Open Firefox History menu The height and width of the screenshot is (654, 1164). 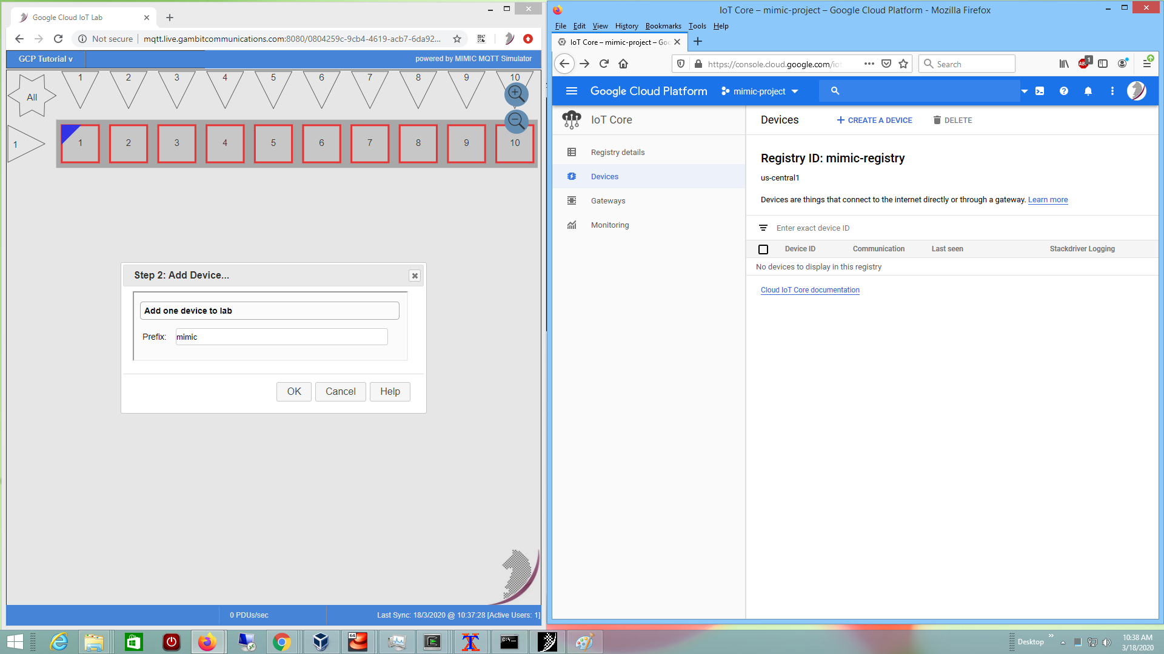pyautogui.click(x=626, y=26)
